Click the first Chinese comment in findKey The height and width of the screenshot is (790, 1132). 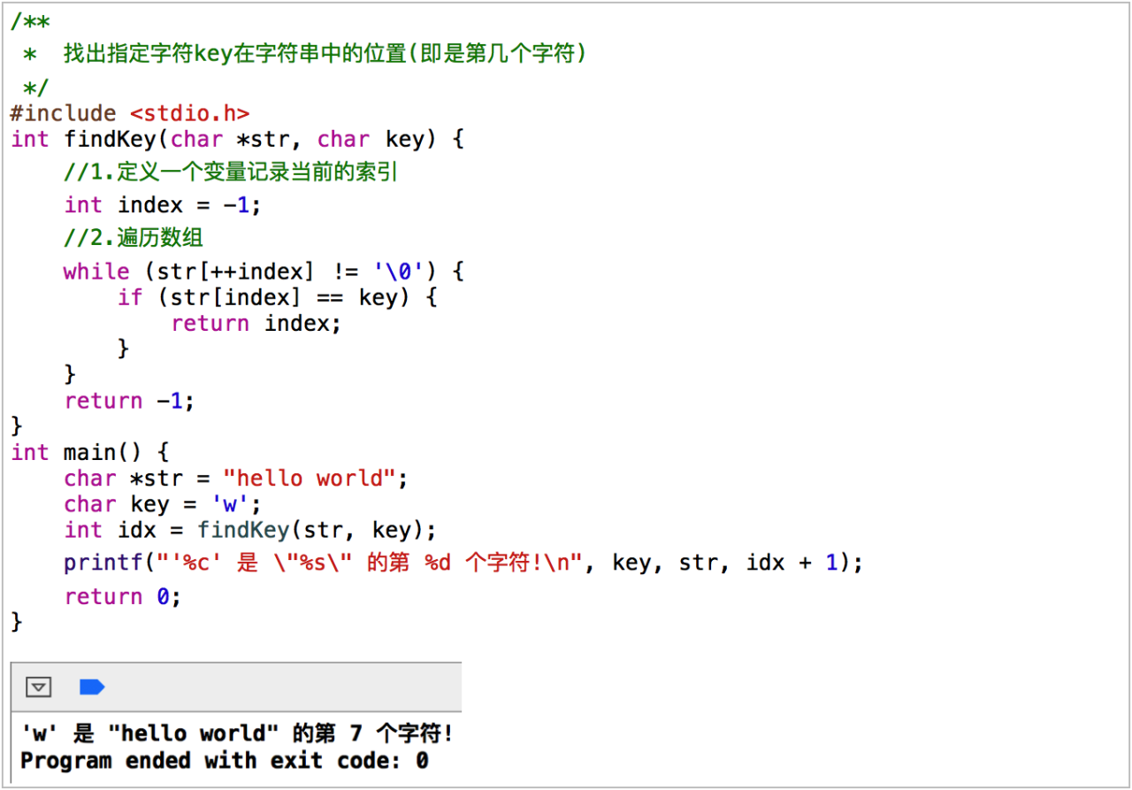(x=231, y=172)
